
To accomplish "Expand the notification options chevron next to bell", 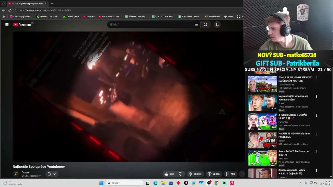I will (x=54, y=174).
